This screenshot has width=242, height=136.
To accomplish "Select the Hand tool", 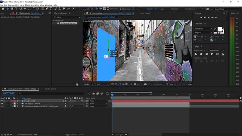I will pyautogui.click(x=12, y=9).
